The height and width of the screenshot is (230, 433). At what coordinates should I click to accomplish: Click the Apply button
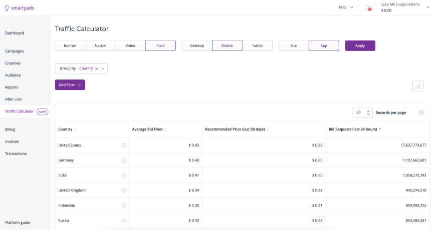coord(360,45)
